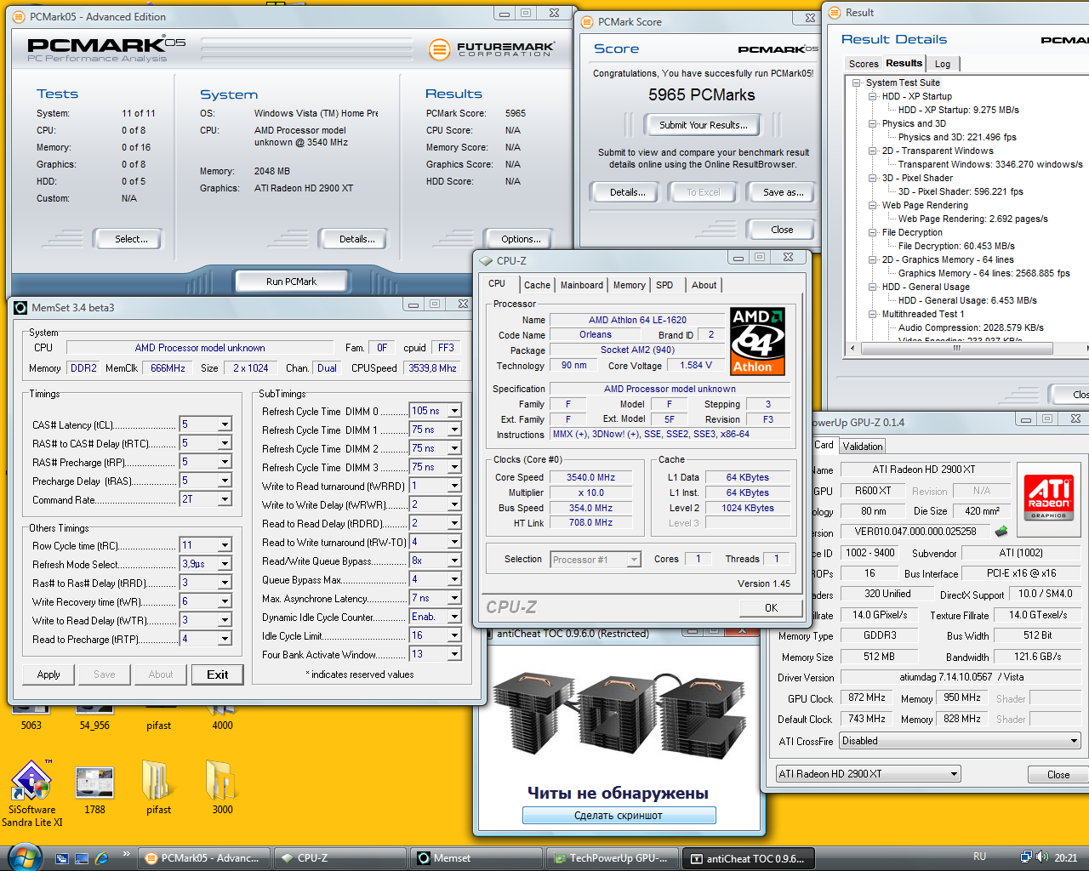Switch to the Memory tab in CPU-Z

click(630, 285)
